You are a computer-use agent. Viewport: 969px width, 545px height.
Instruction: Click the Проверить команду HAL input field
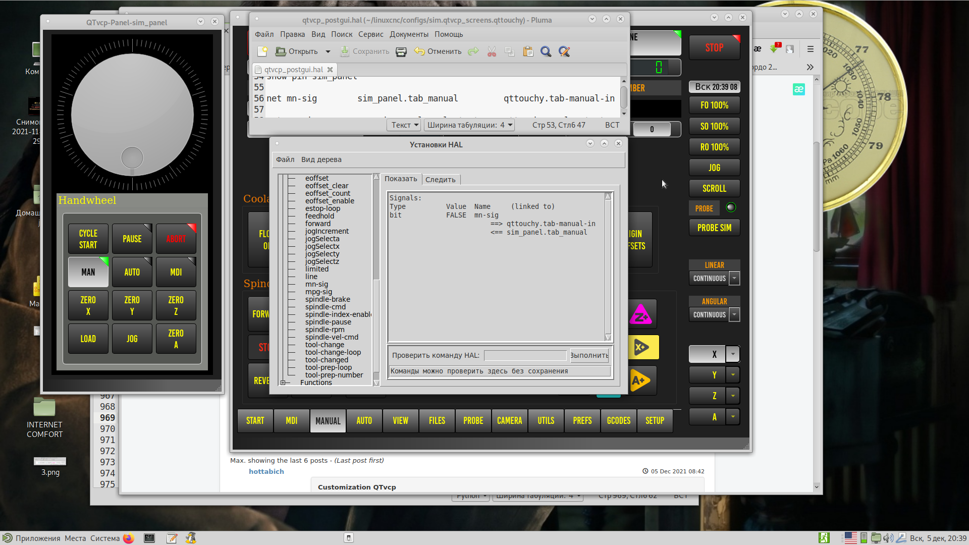click(525, 356)
